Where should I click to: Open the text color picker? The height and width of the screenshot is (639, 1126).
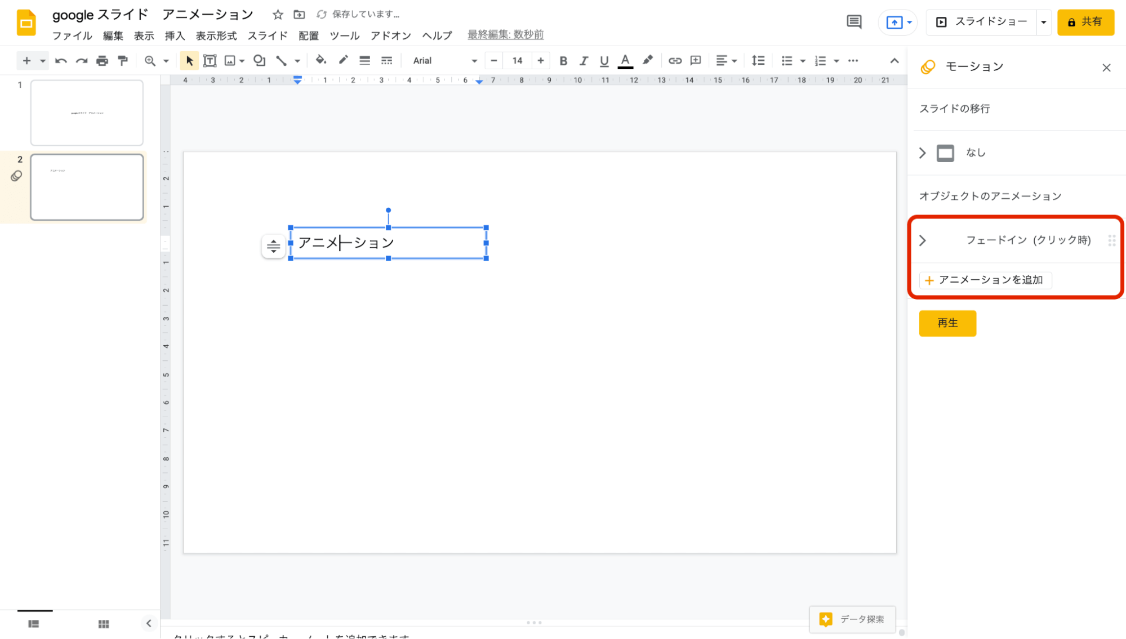click(x=625, y=61)
